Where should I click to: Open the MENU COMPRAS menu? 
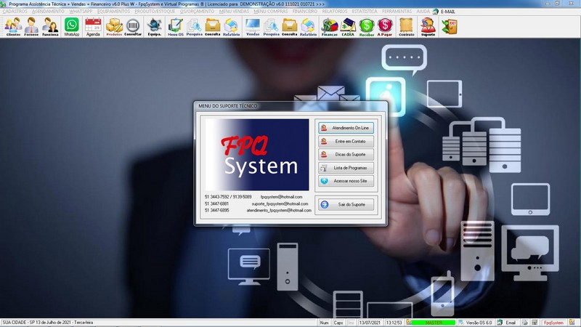point(271,12)
